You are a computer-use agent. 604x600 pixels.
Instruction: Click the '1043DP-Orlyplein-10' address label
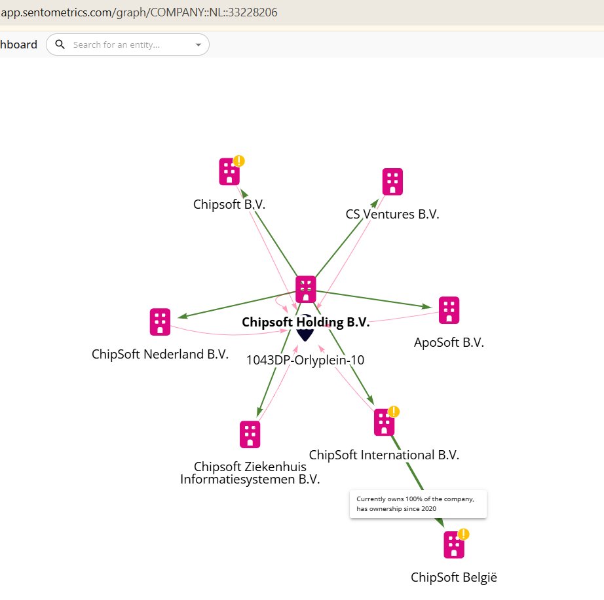point(305,360)
